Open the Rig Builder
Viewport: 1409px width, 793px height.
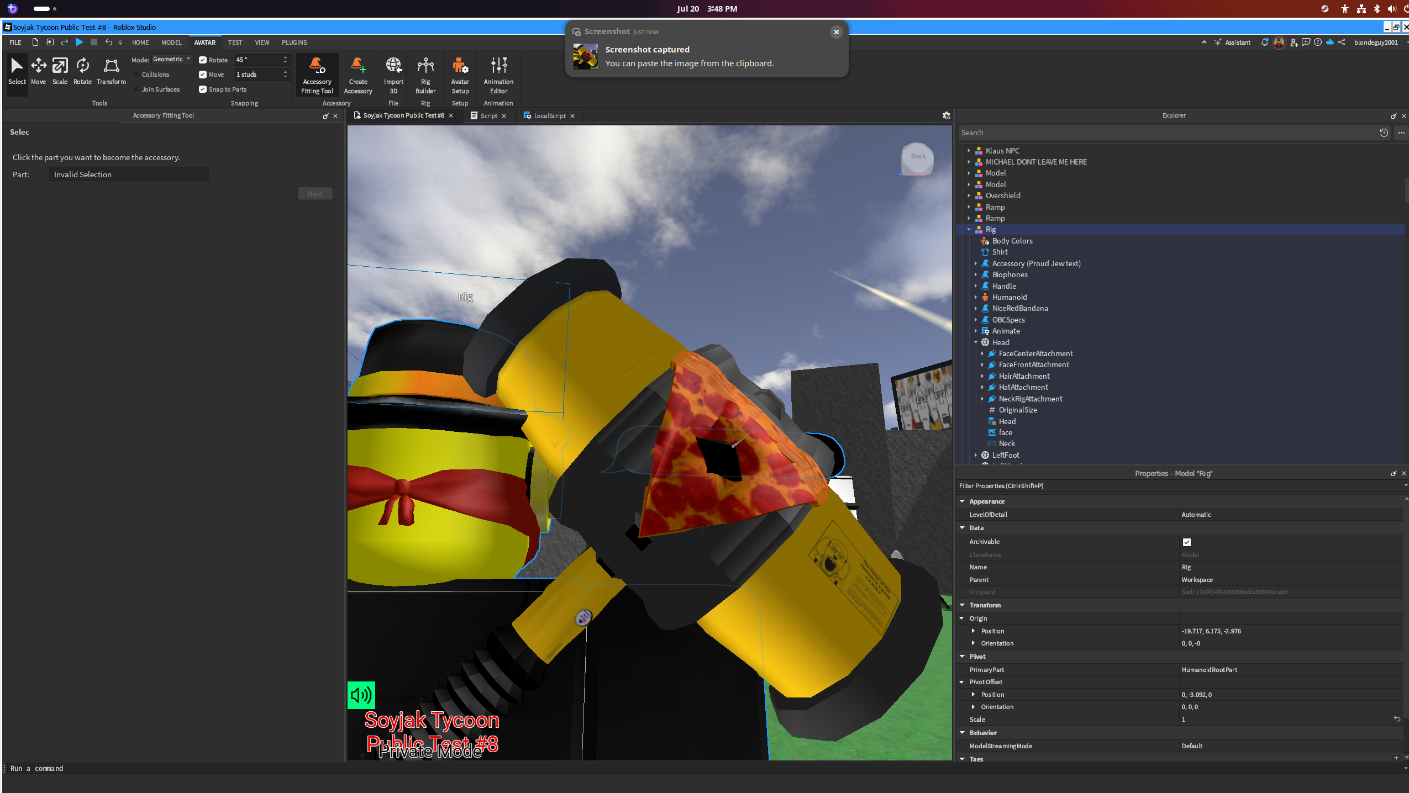pyautogui.click(x=425, y=76)
